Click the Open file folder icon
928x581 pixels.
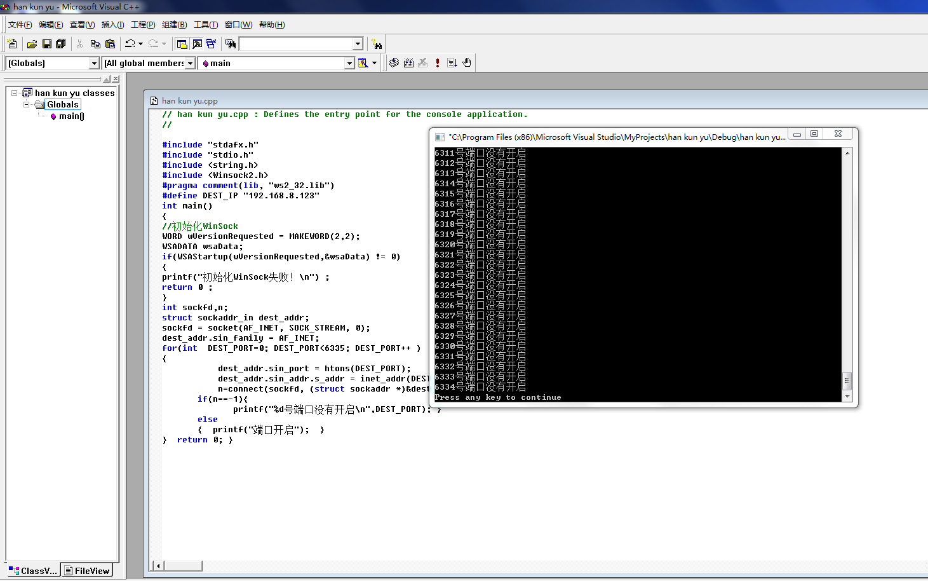32,44
